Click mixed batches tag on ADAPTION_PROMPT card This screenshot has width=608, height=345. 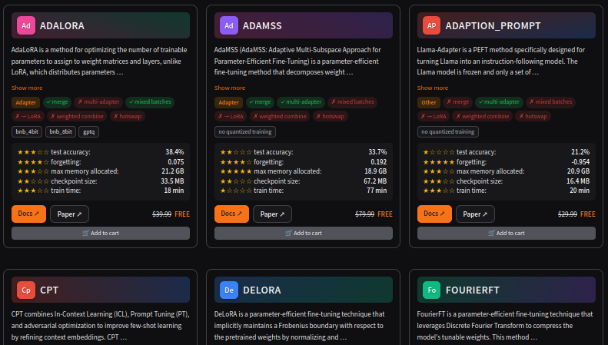click(550, 102)
